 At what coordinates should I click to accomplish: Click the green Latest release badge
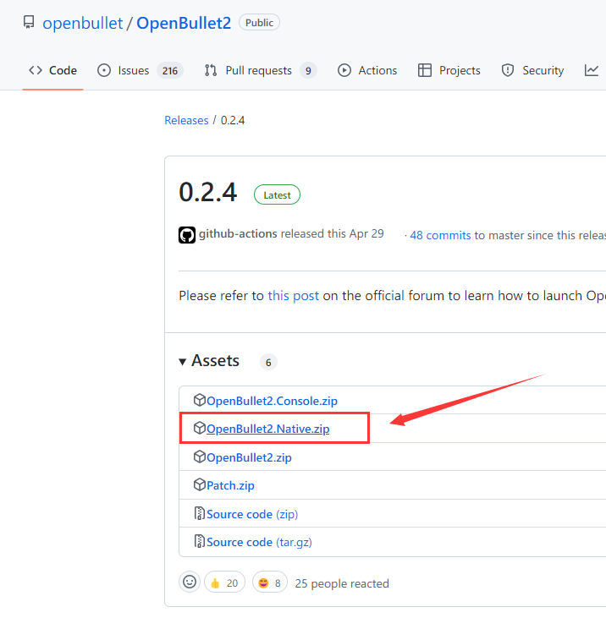[x=277, y=194]
